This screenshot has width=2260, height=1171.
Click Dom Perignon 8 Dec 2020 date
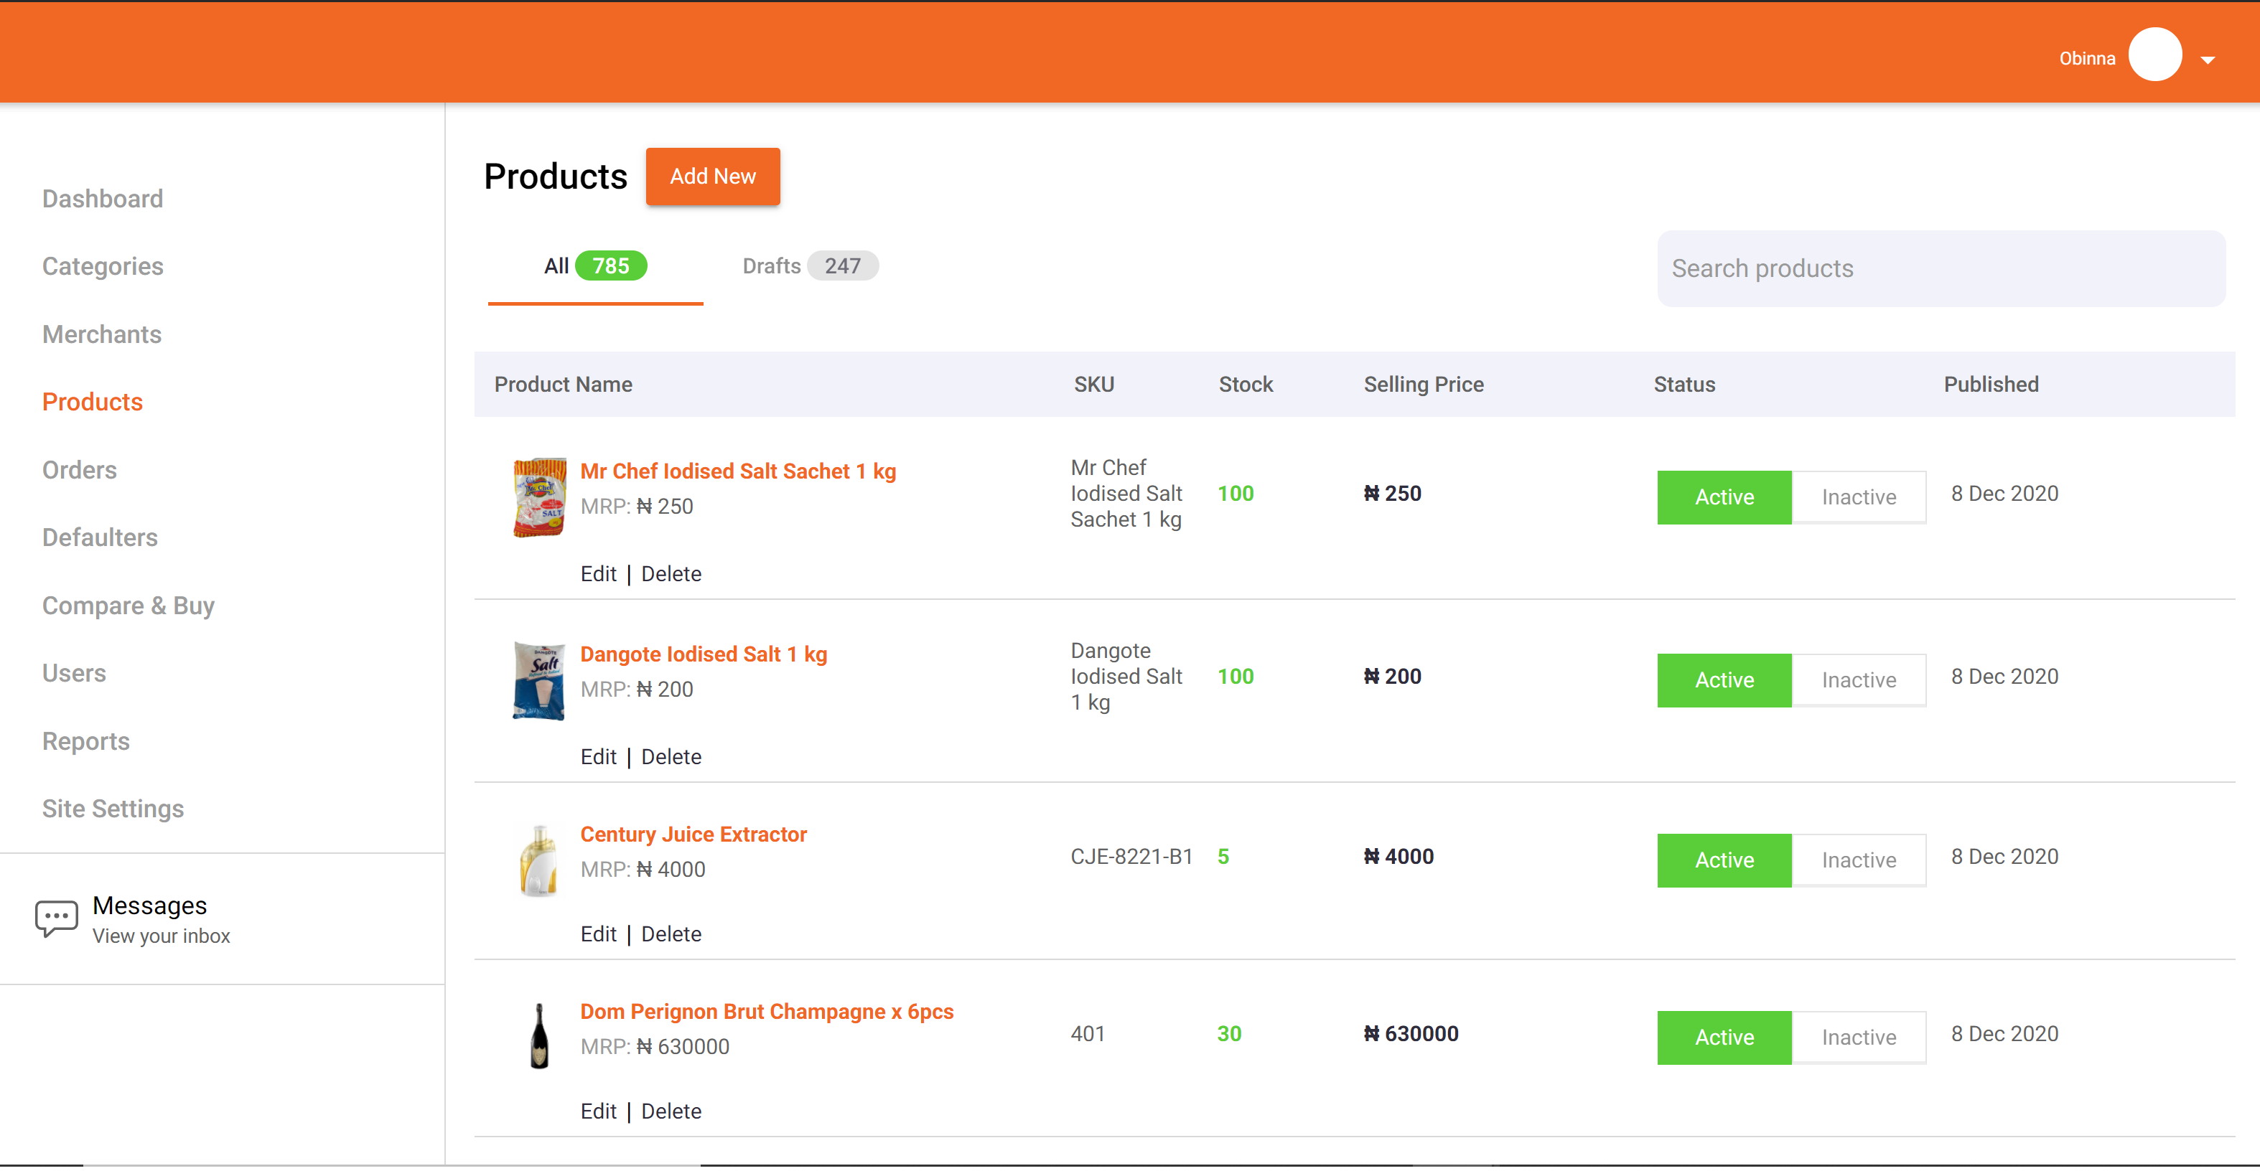[x=2004, y=1034]
